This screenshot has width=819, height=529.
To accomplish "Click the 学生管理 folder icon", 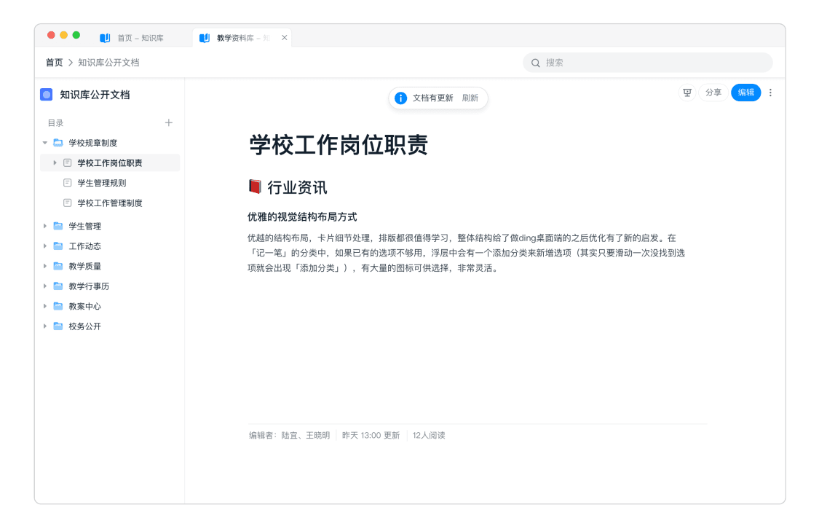I will [x=58, y=226].
